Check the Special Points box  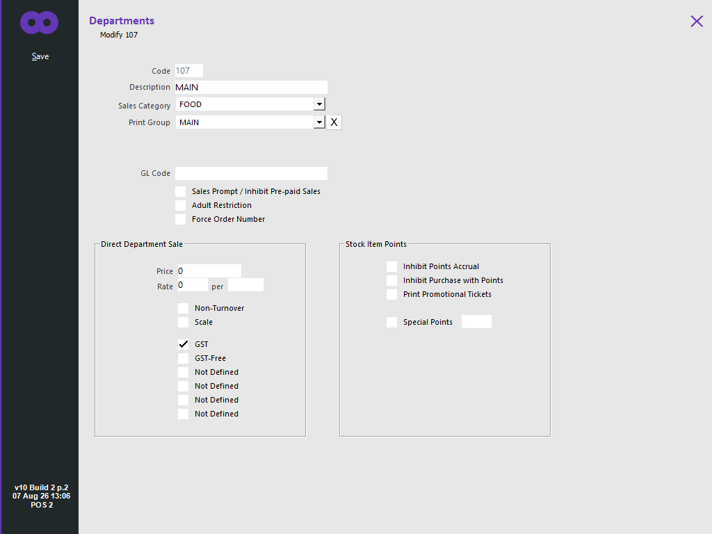tap(391, 322)
